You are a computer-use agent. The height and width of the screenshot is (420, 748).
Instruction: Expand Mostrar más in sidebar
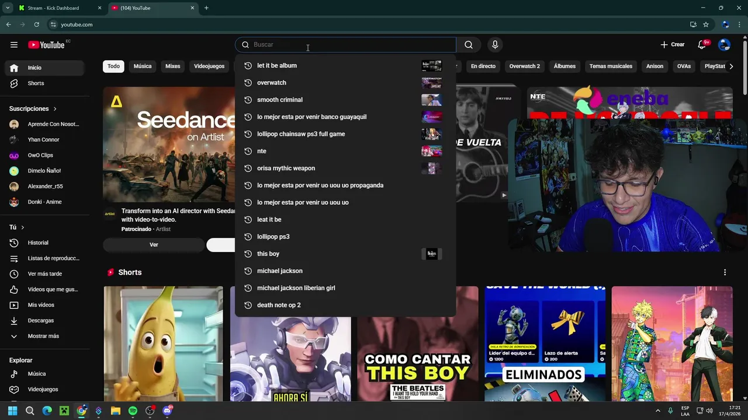tap(46, 337)
